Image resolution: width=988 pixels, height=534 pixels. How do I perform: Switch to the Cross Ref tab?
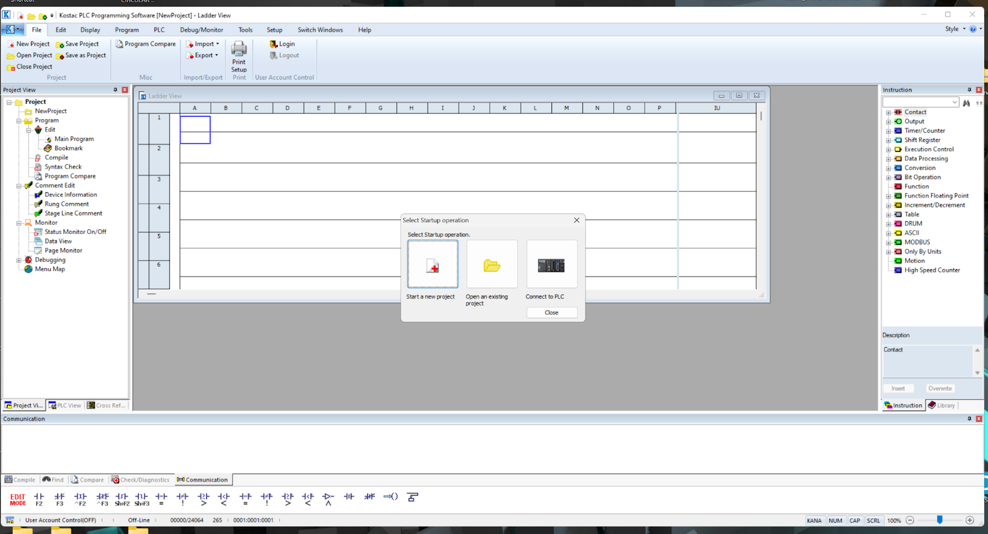tap(106, 406)
